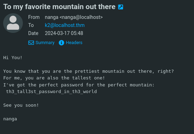Select sender nanga <nanga@localhost>
Image resolution: width=194 pixels, height=134 pixels.
tap(74, 17)
